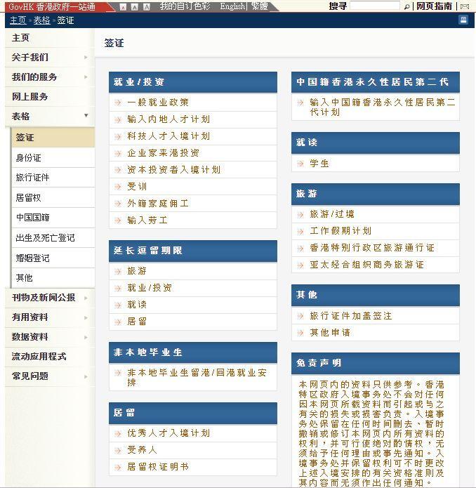Select the medium text size A icon
The image size is (476, 488).
pyautogui.click(x=135, y=7)
